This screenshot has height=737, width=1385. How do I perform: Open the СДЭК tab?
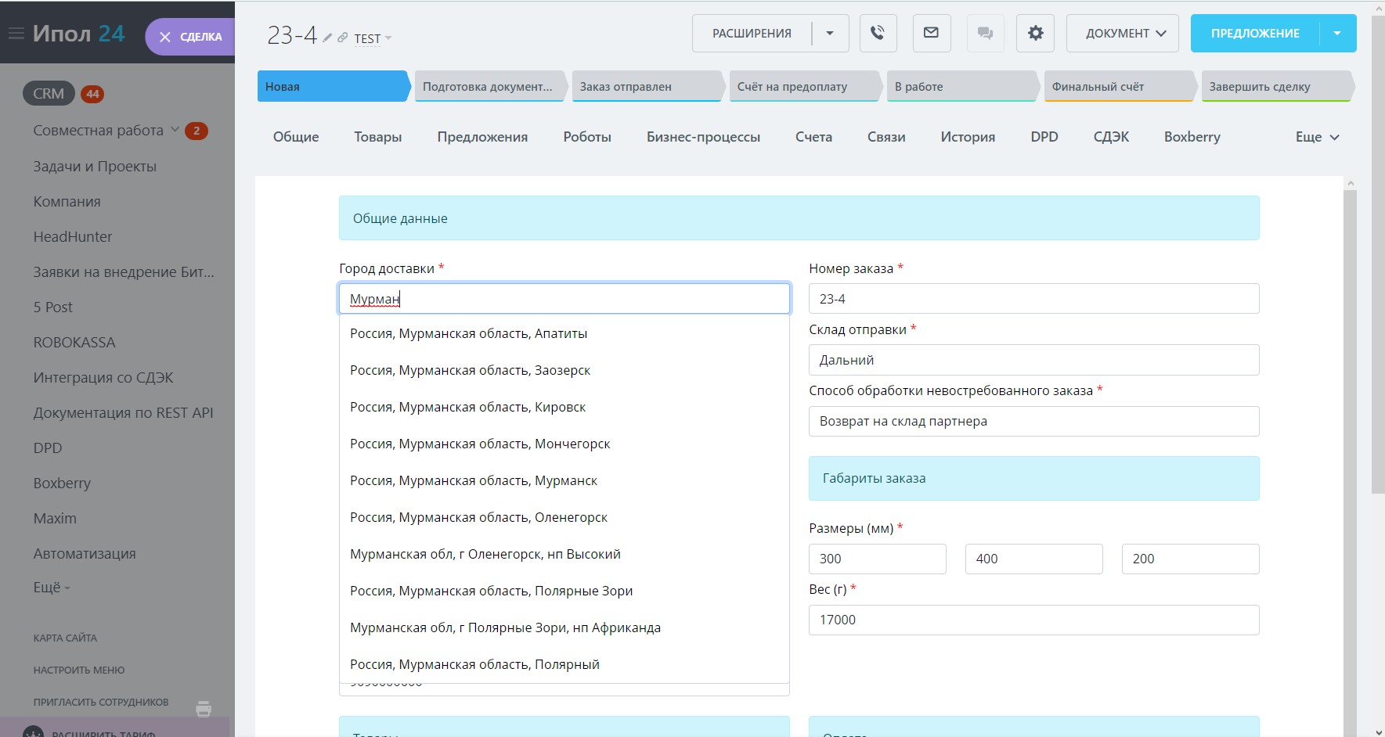pos(1110,137)
